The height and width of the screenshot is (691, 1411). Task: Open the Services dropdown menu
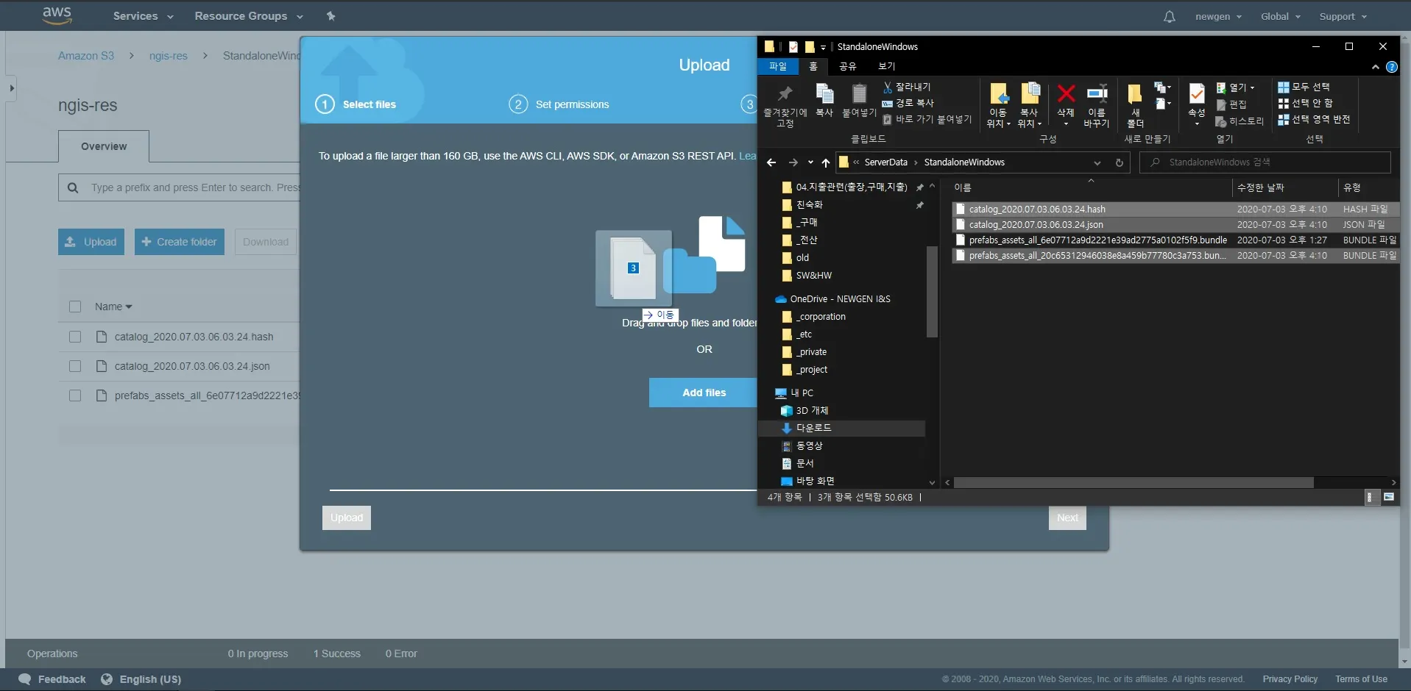pyautogui.click(x=143, y=16)
